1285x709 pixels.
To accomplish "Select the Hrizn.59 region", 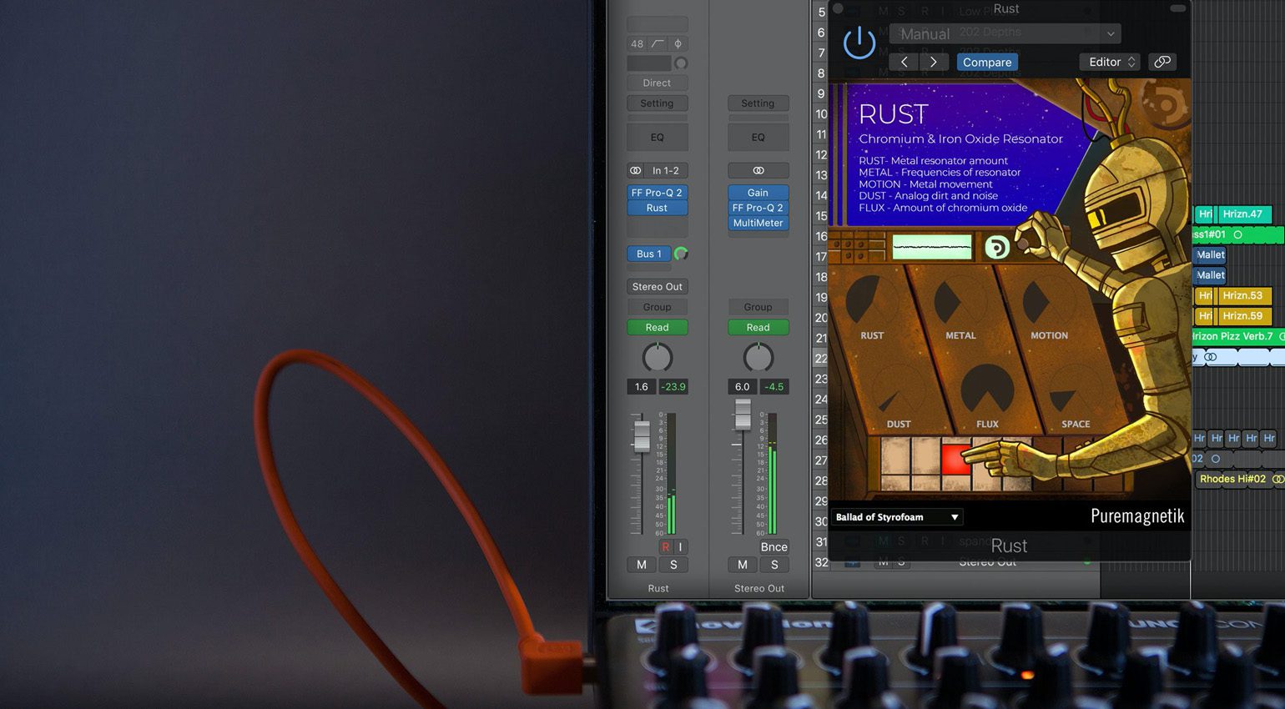I will click(1244, 316).
